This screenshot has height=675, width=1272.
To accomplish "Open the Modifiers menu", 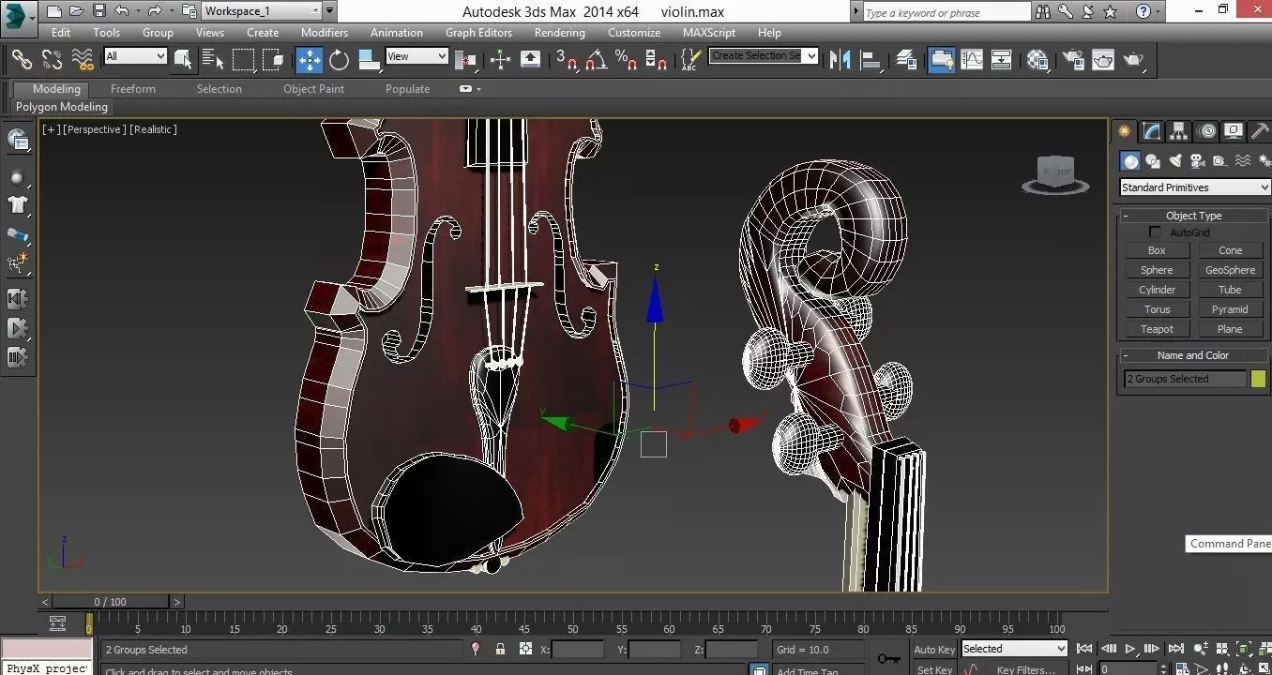I will [325, 32].
